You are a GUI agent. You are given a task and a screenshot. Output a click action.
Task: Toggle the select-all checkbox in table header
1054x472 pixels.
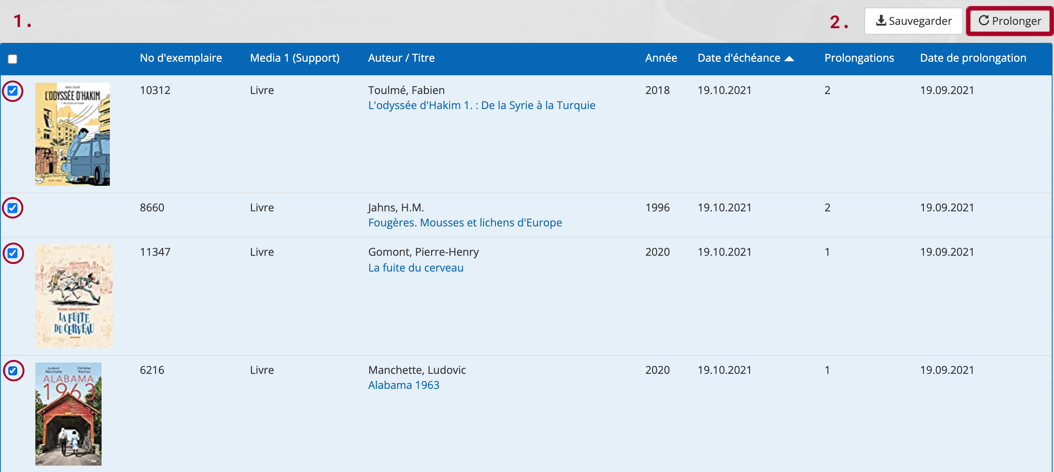click(x=13, y=59)
